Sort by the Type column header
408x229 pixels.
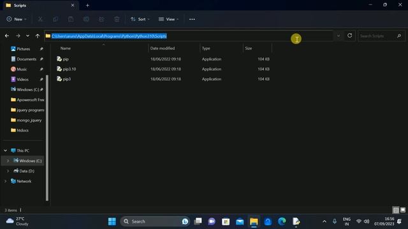tap(206, 48)
